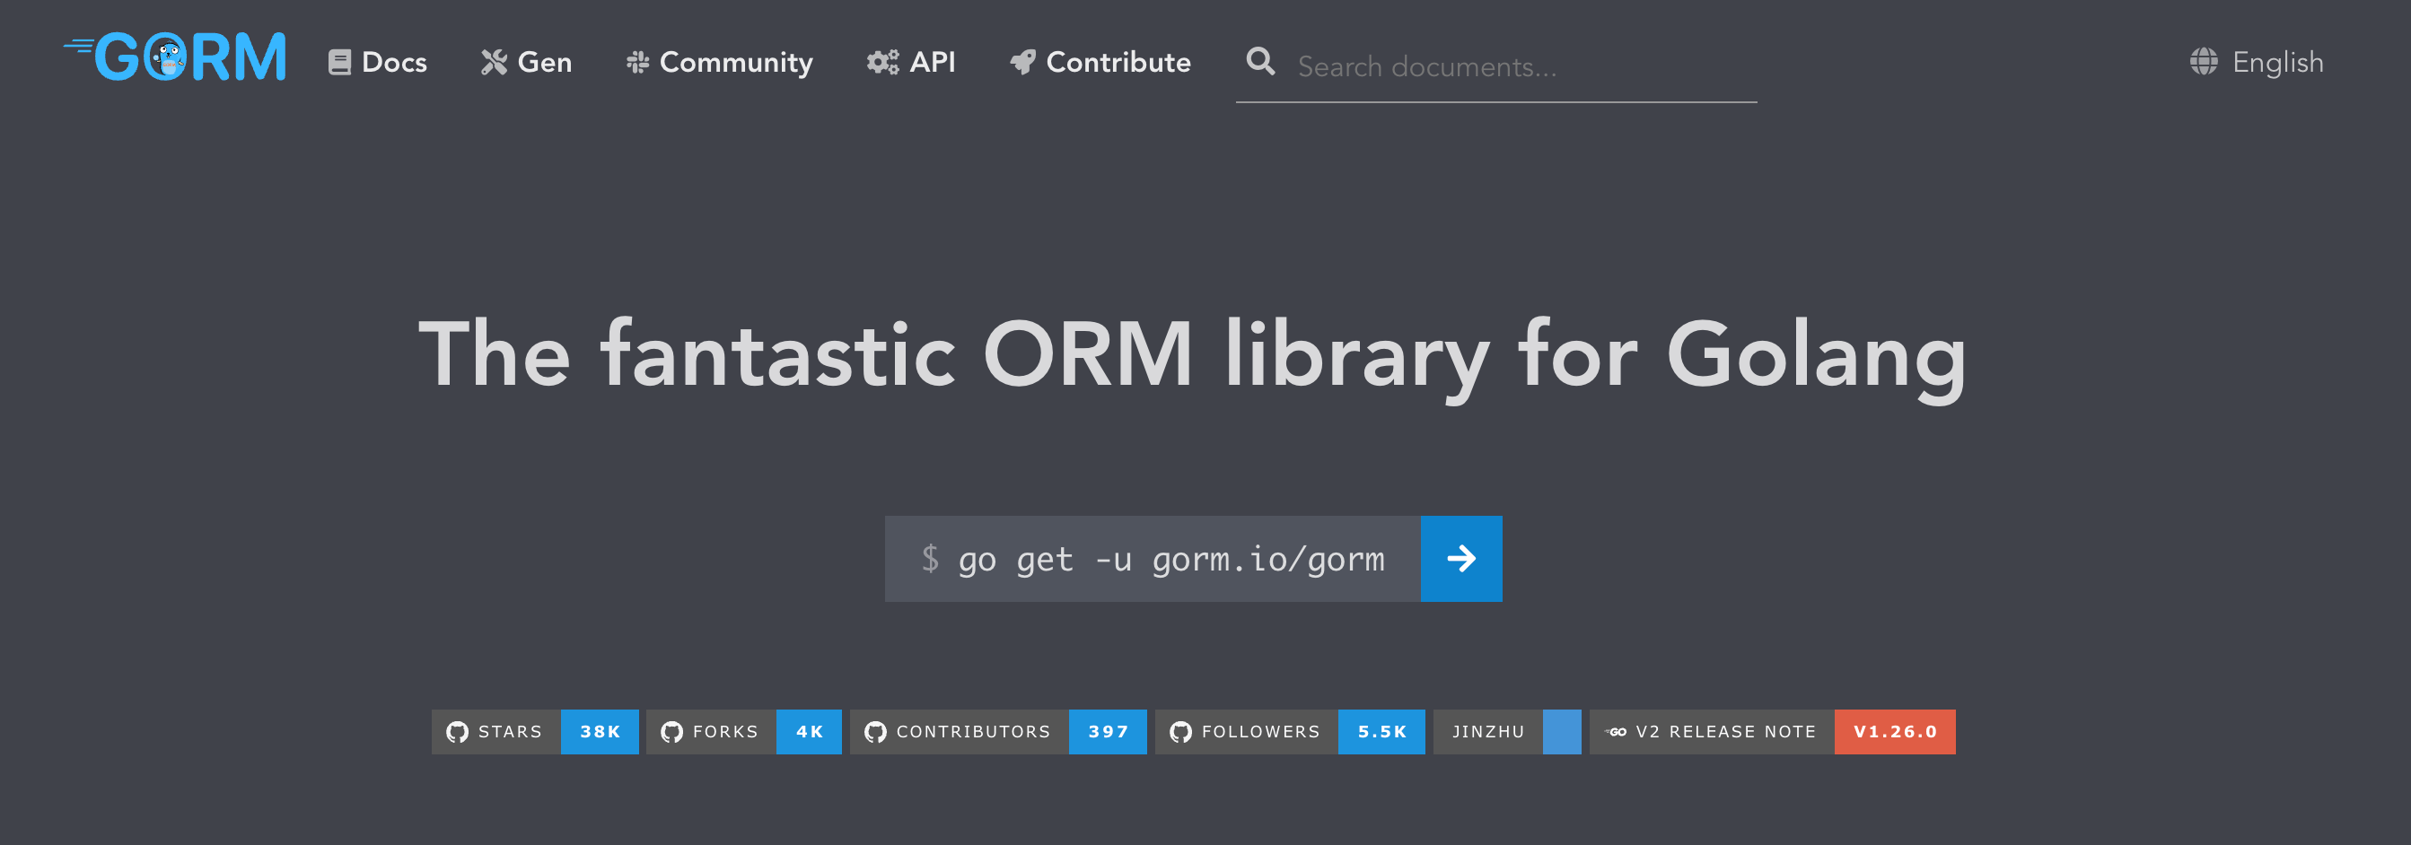This screenshot has height=845, width=2411.
Task: Click the GORM mini icon on release badge
Action: pyautogui.click(x=1616, y=732)
